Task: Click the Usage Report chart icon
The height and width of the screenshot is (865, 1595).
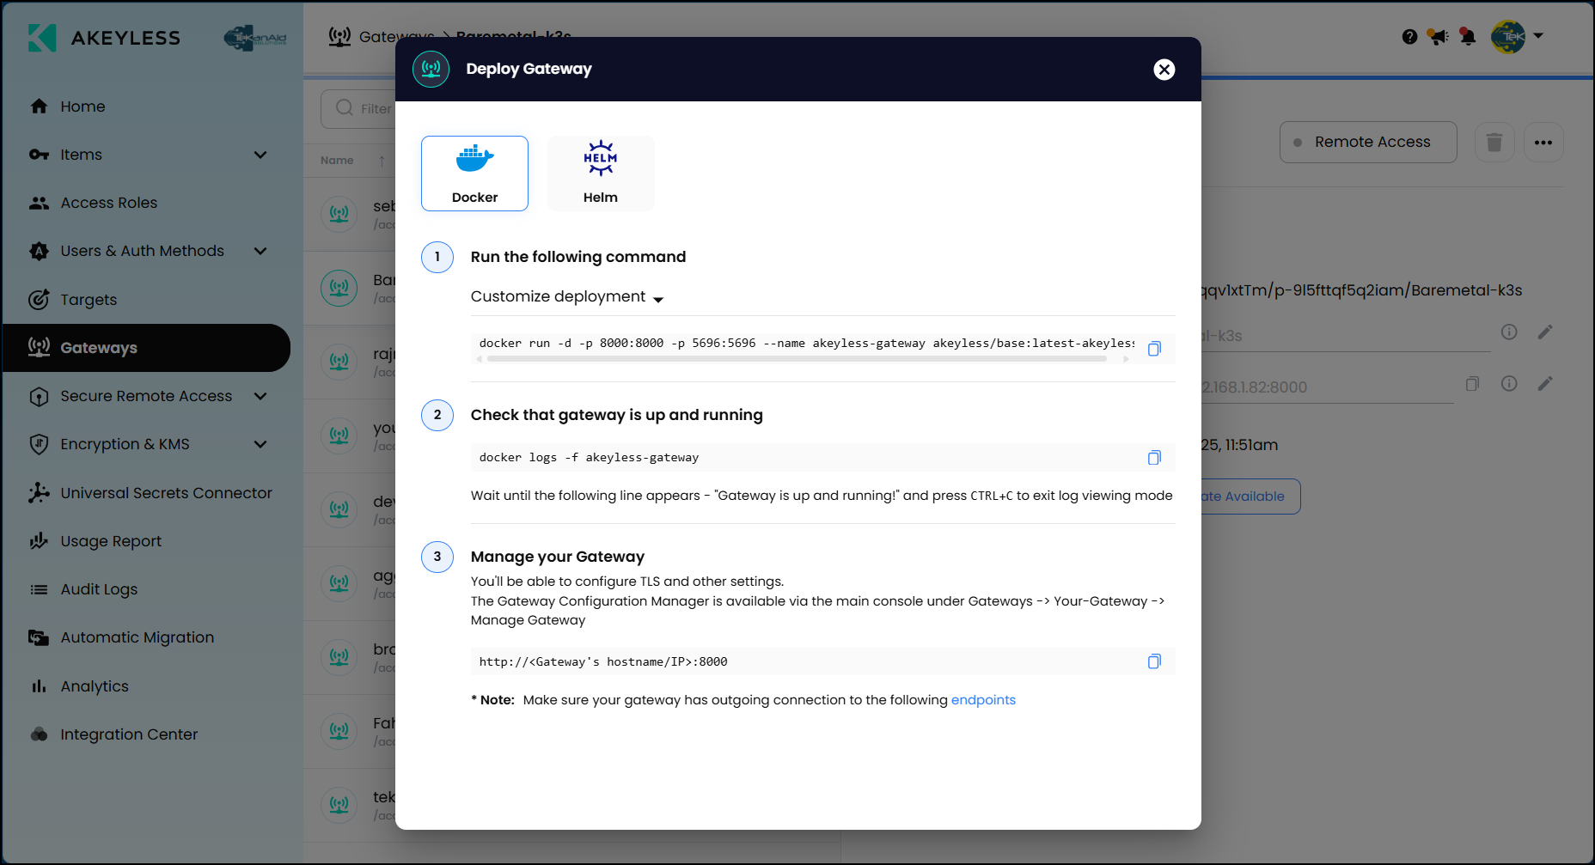Action: tap(39, 540)
